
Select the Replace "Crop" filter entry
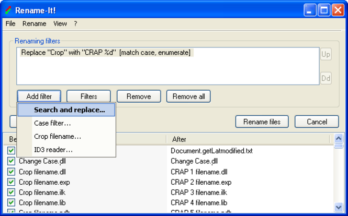coord(106,53)
